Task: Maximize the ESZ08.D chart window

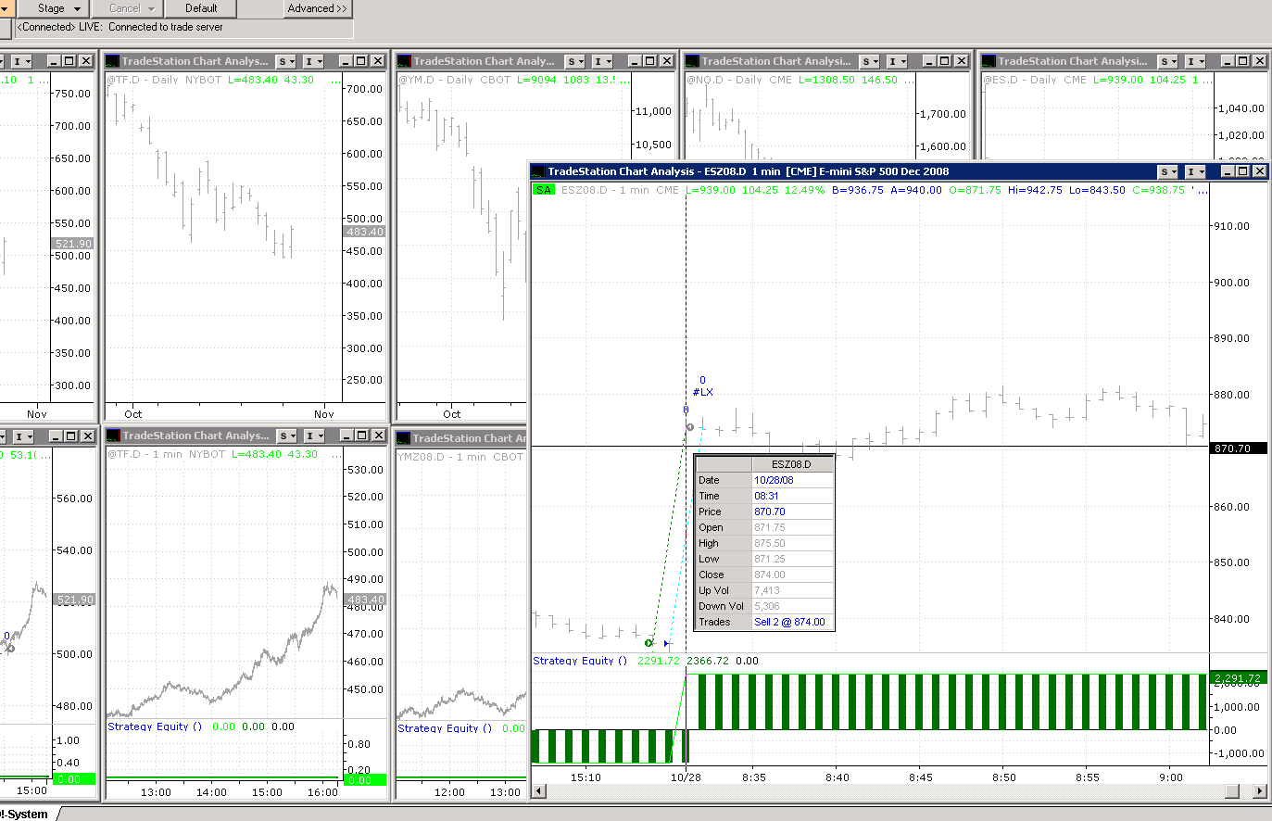Action: pos(1243,171)
